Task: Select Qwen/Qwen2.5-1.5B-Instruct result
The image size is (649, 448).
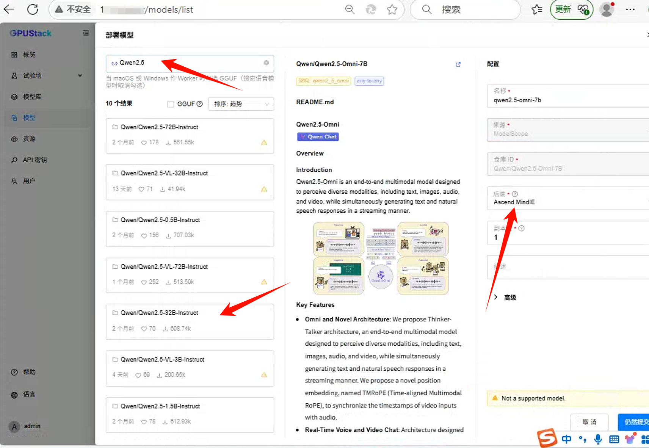Action: click(190, 415)
